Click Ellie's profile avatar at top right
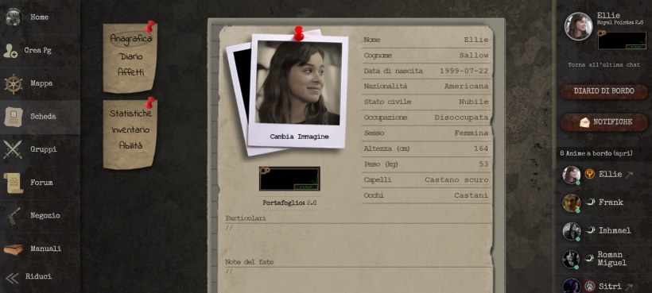The image size is (652, 293). click(x=578, y=26)
